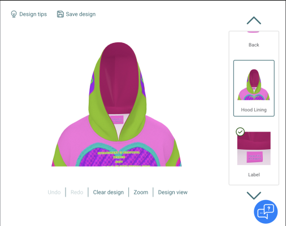The image size is (286, 226).
Task: Click Redo in the bottom toolbar
Action: 77,192
